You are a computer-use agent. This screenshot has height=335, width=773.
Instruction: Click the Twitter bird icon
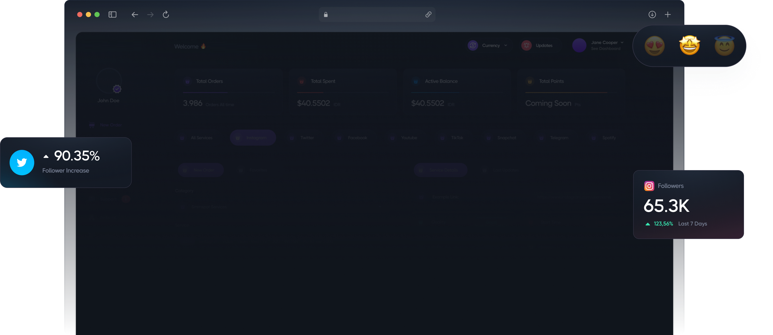coord(22,162)
